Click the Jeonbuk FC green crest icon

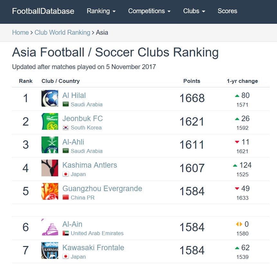pos(50,121)
